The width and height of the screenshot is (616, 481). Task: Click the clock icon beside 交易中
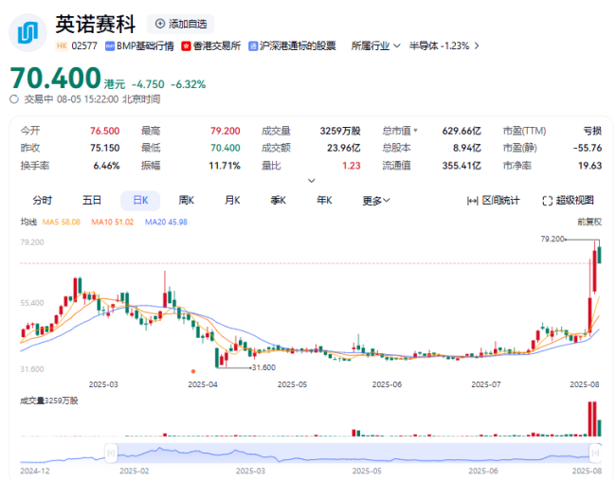(14, 98)
